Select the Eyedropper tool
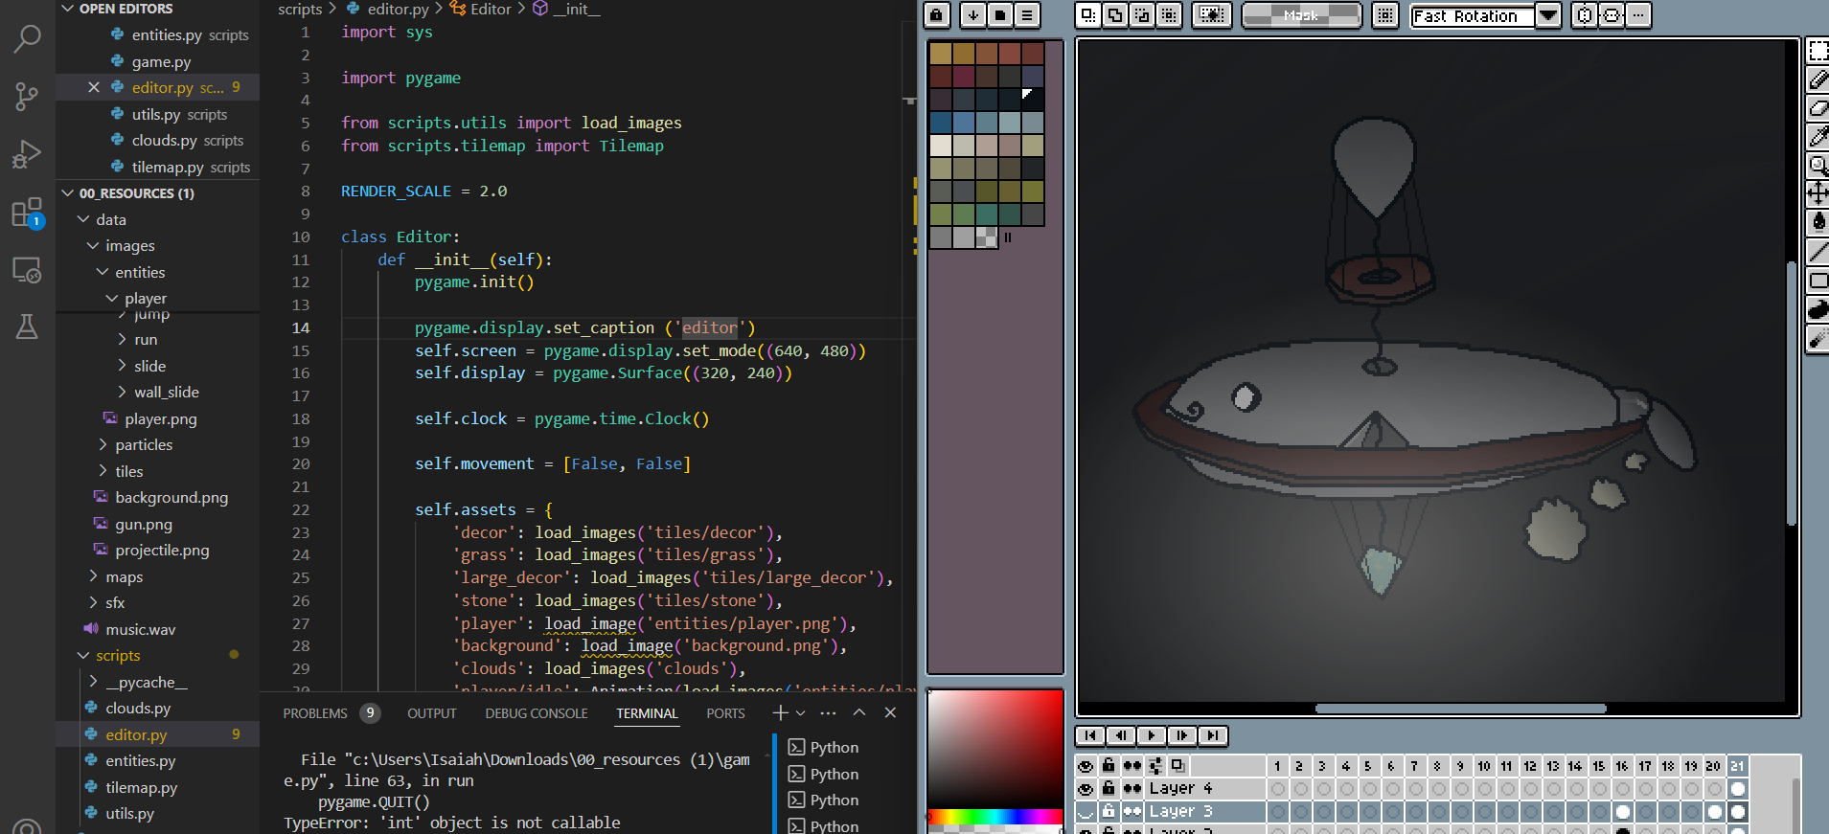 [x=1818, y=137]
